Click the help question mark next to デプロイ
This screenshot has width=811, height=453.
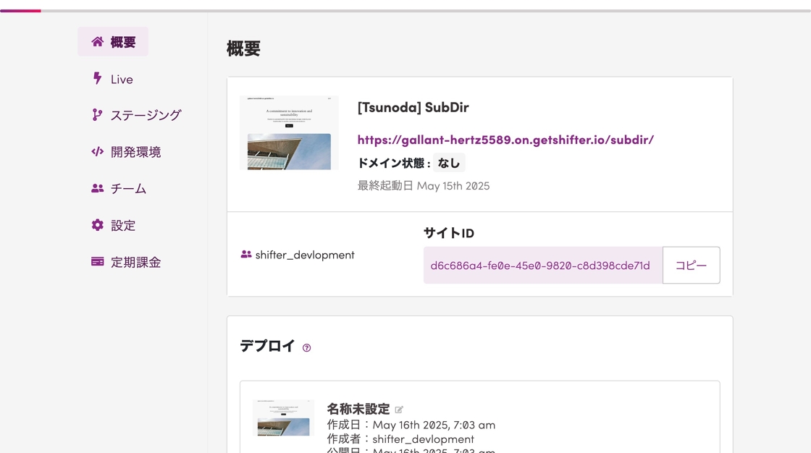pyautogui.click(x=307, y=348)
